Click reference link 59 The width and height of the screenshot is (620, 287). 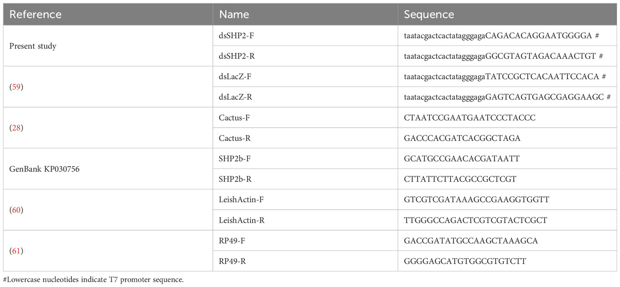(16, 87)
